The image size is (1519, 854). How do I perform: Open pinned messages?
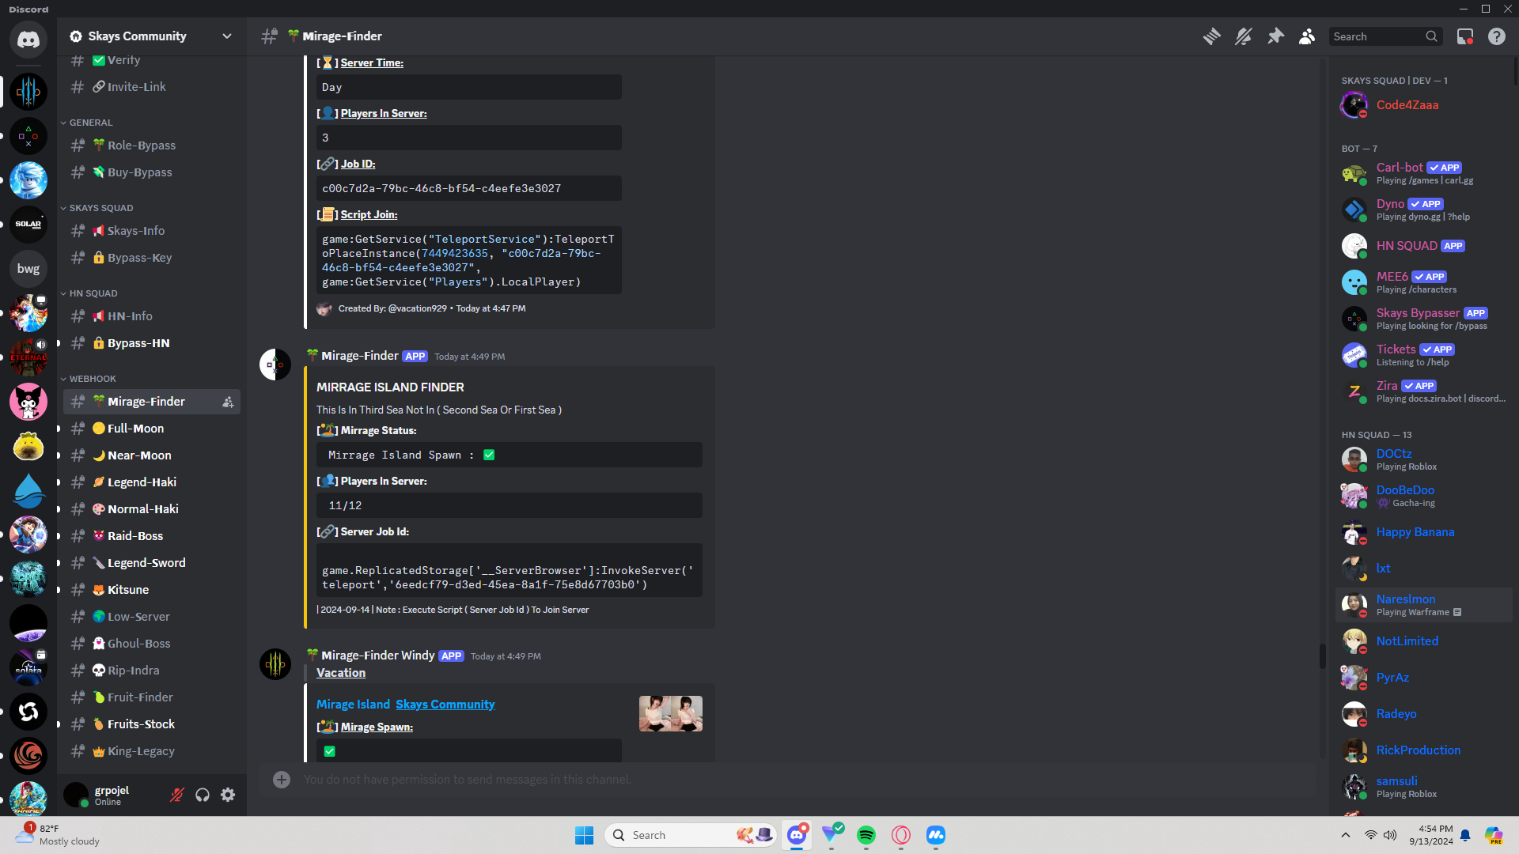[1275, 36]
